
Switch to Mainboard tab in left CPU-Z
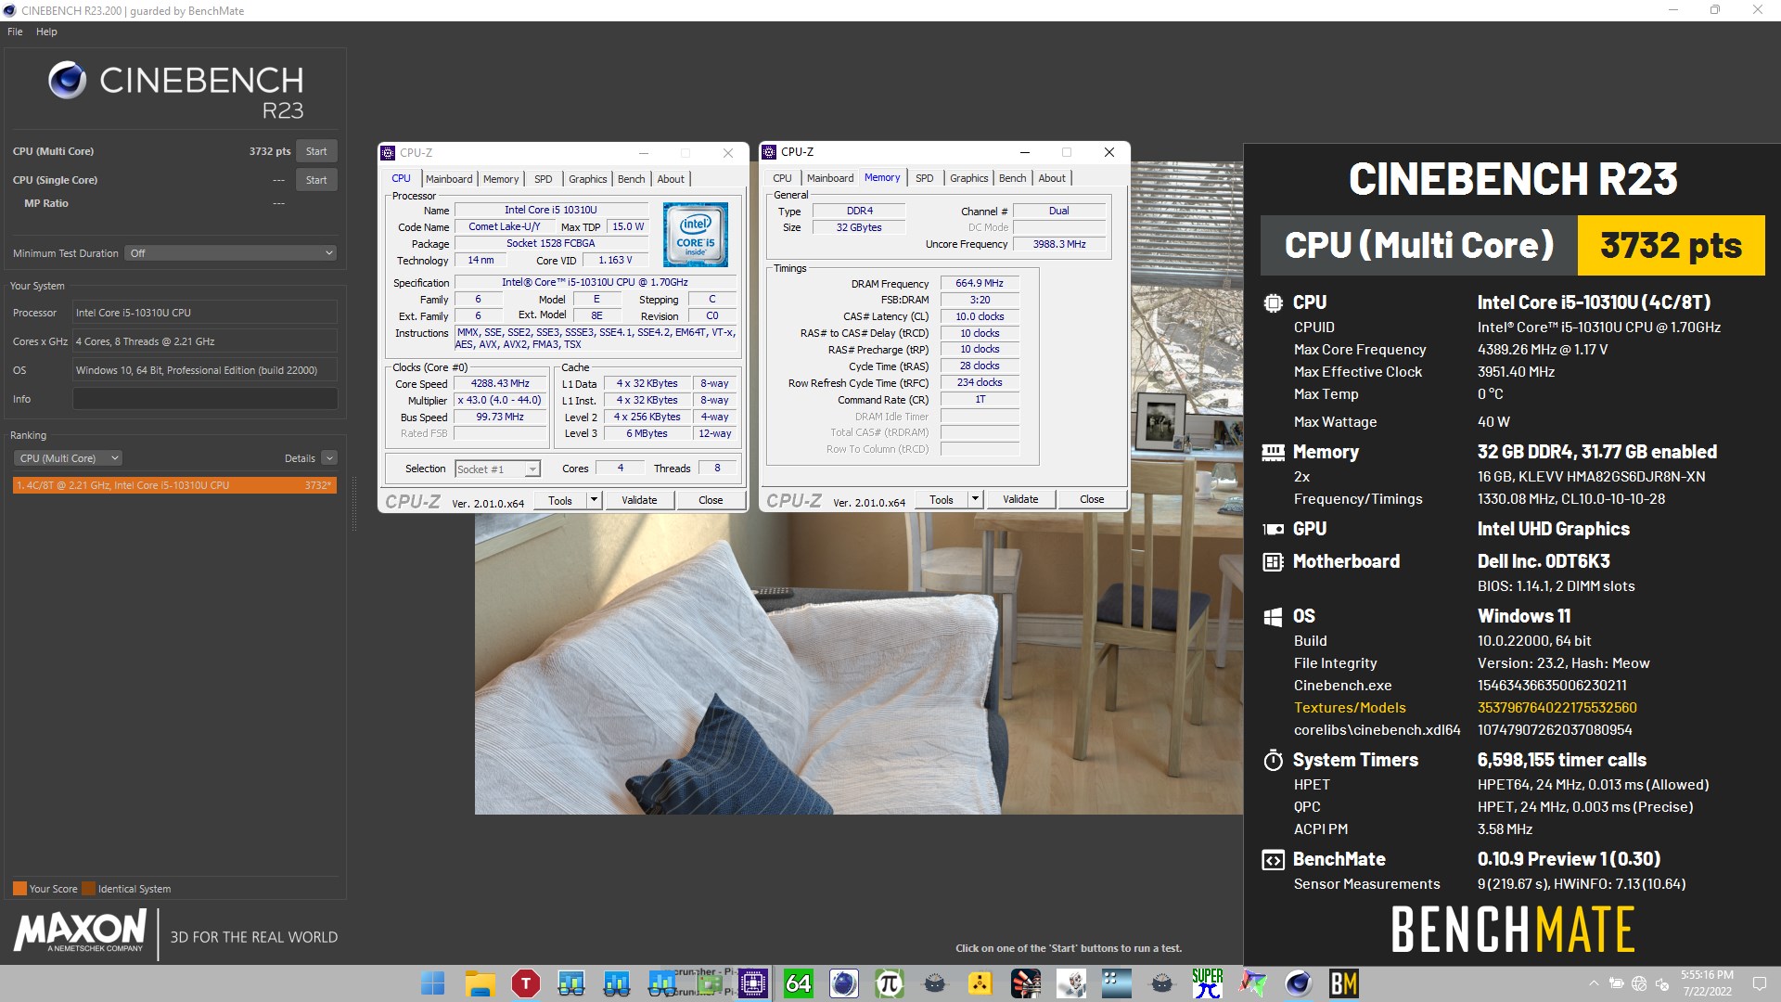click(x=449, y=179)
